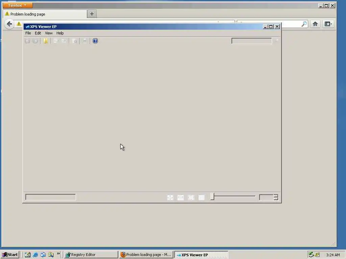Screen dimensions: 346x259
Task: Click the orange Firefox menu button
Action: 18,5
